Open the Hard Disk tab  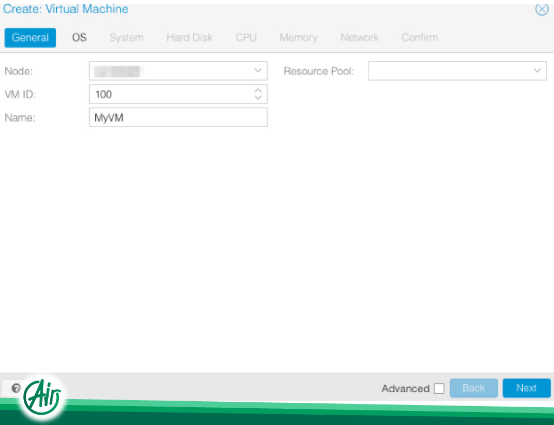pos(190,37)
